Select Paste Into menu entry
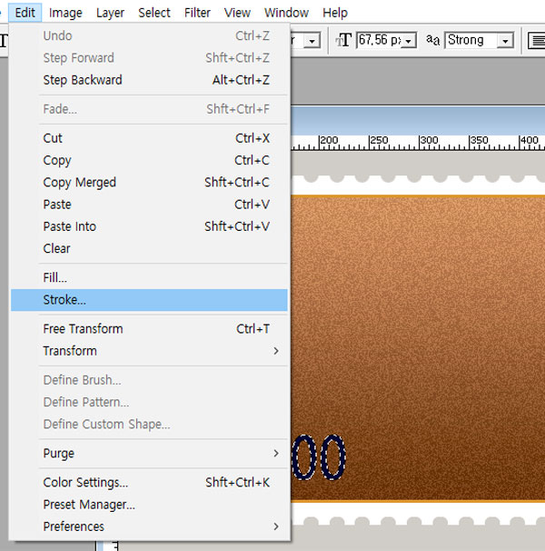Image resolution: width=545 pixels, height=551 pixels. click(149, 226)
